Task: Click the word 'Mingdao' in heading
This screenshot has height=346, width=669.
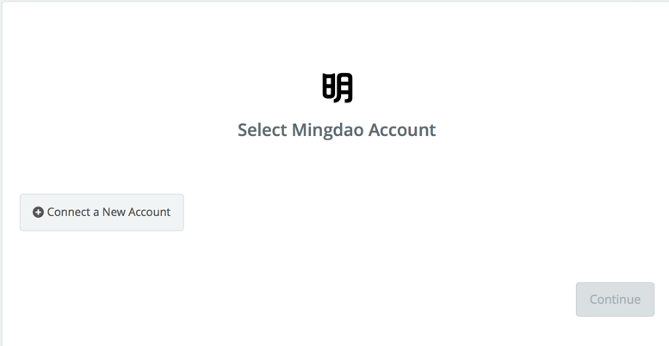Action: pos(328,131)
